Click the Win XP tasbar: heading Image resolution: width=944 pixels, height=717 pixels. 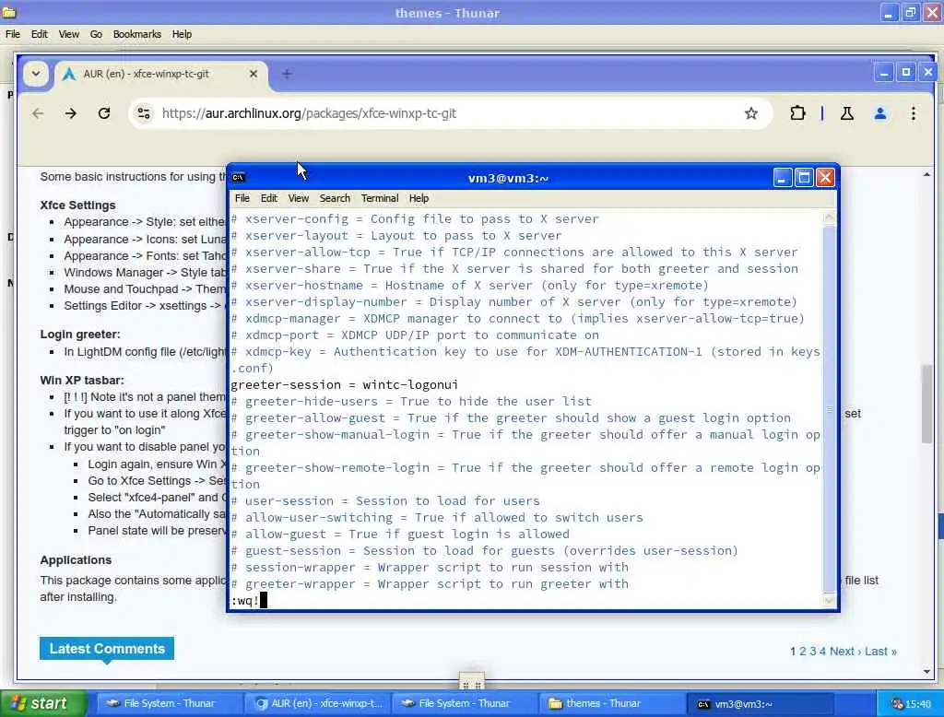(x=82, y=380)
